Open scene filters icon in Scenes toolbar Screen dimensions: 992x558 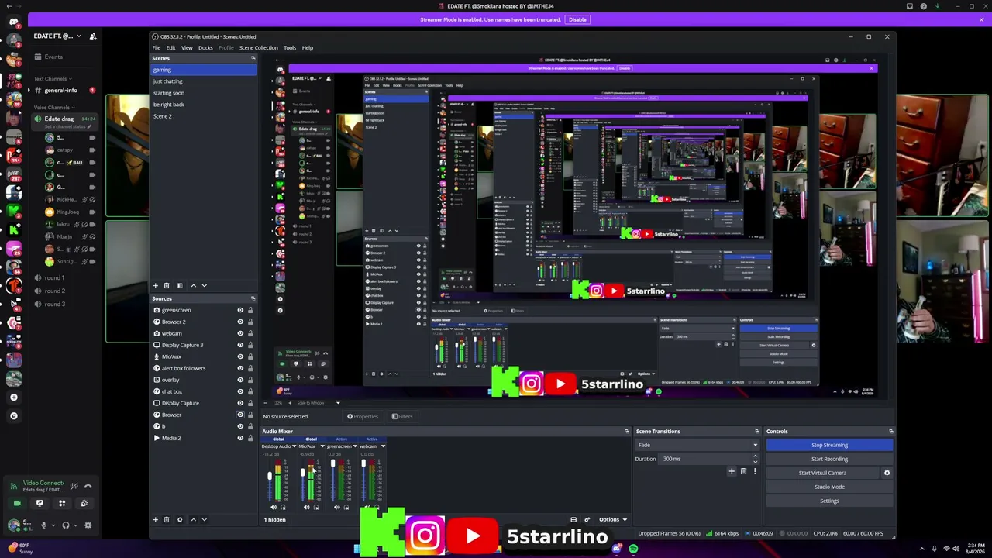pos(180,285)
